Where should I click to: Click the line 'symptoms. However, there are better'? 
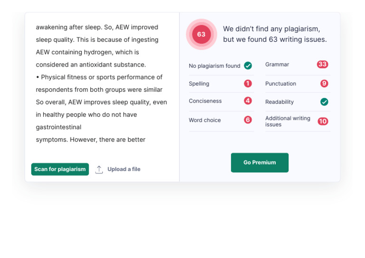91,140
